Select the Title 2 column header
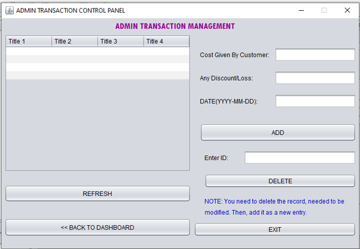The width and height of the screenshot is (360, 249). [75, 41]
